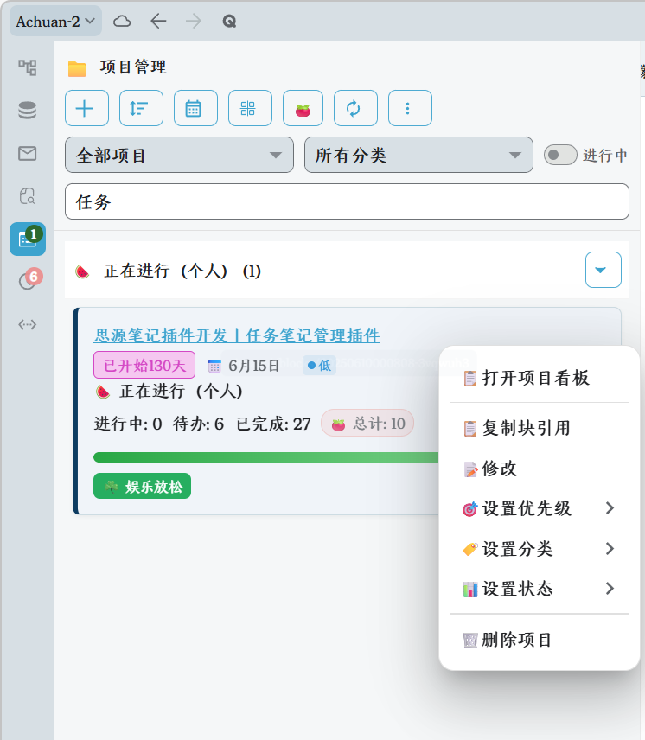Open the sort order toolbar button
The height and width of the screenshot is (740, 645).
pyautogui.click(x=140, y=108)
